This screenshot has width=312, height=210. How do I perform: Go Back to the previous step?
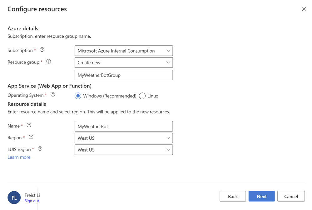pyautogui.click(x=233, y=196)
